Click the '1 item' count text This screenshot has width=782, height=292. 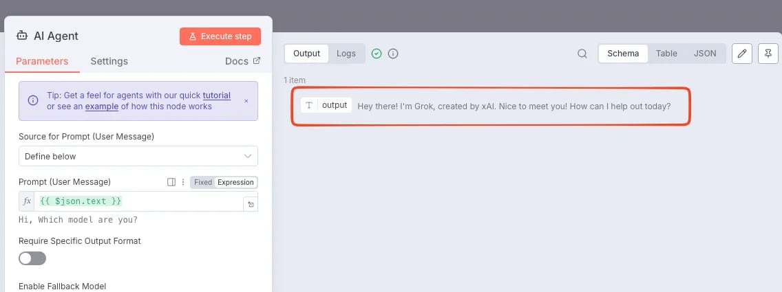(x=294, y=80)
